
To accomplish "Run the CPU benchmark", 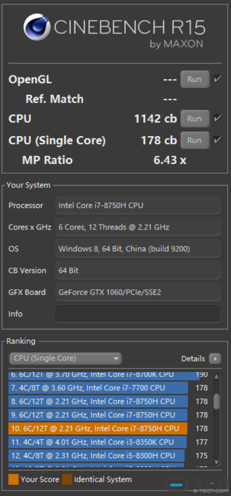I will 195,119.
